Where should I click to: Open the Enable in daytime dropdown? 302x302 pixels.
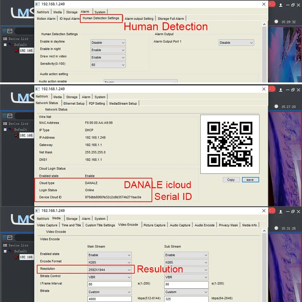(x=108, y=43)
